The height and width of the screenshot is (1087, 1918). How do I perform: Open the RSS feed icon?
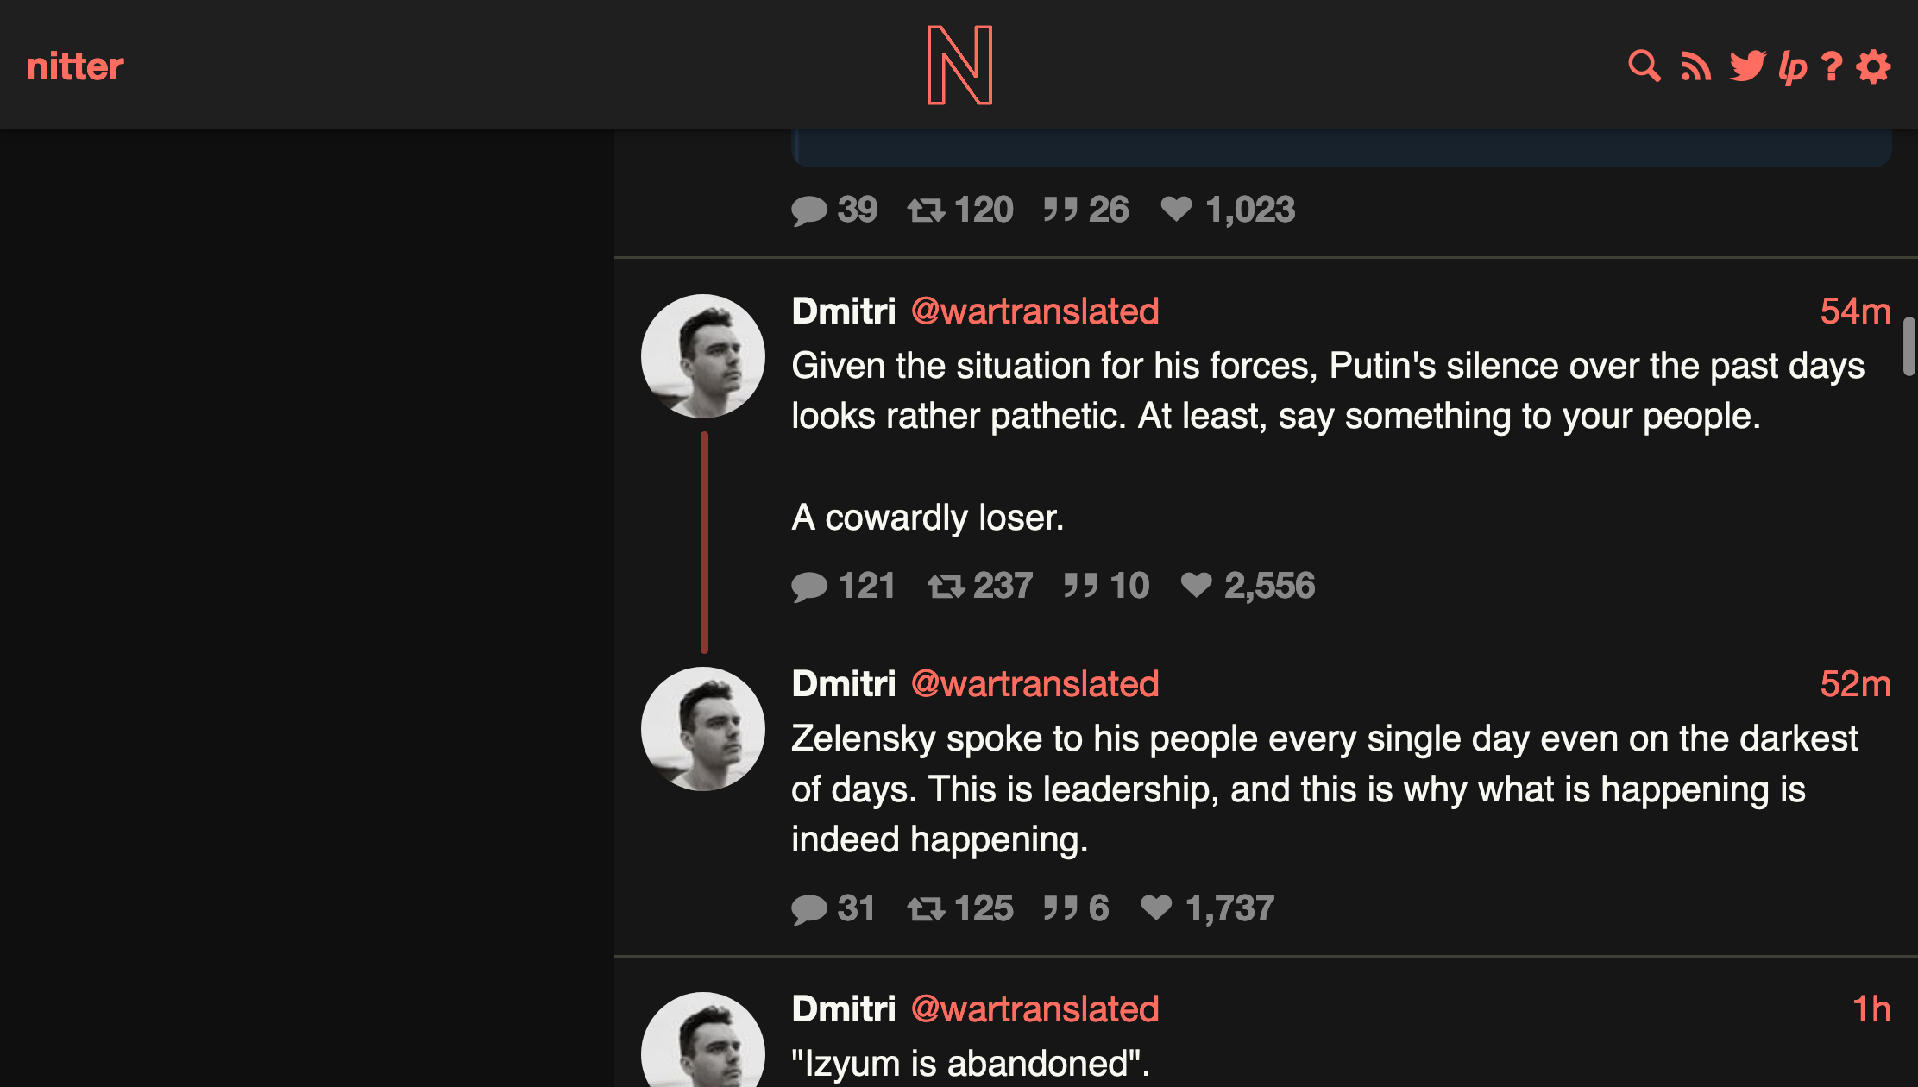click(1696, 66)
